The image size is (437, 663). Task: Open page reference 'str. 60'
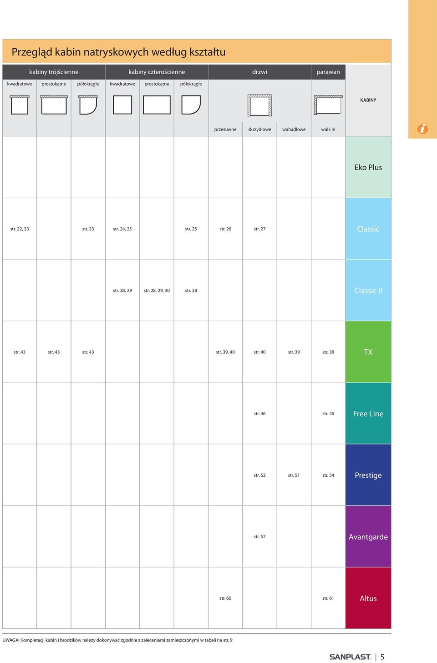pos(225,598)
